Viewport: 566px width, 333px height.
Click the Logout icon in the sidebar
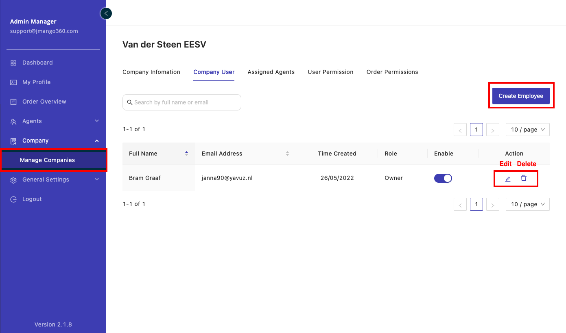point(13,199)
